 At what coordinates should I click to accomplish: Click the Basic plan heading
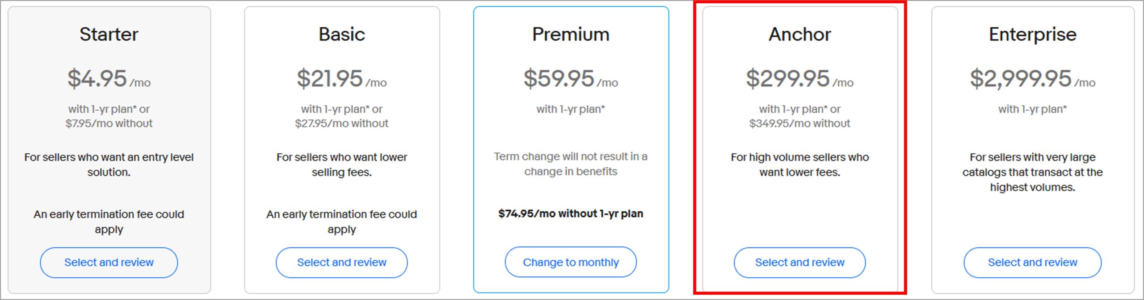click(x=341, y=34)
